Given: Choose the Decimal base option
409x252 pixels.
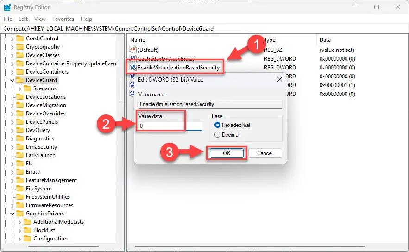Looking at the screenshot, I should click(227, 135).
